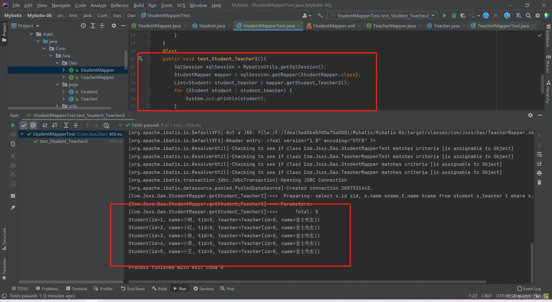Open Project panel options gear
The width and height of the screenshot is (552, 302).
(114, 26)
